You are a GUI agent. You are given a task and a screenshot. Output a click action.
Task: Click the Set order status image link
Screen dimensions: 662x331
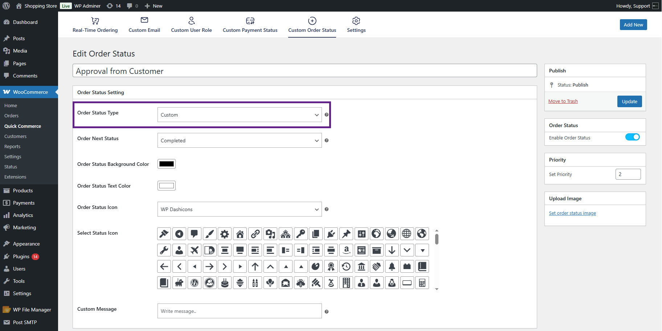[572, 213]
